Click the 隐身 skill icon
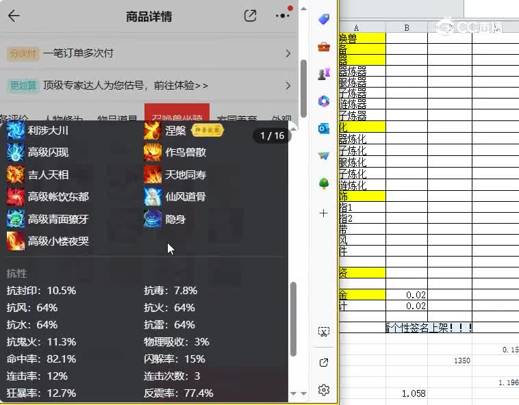This screenshot has height=405, width=519. point(153,219)
